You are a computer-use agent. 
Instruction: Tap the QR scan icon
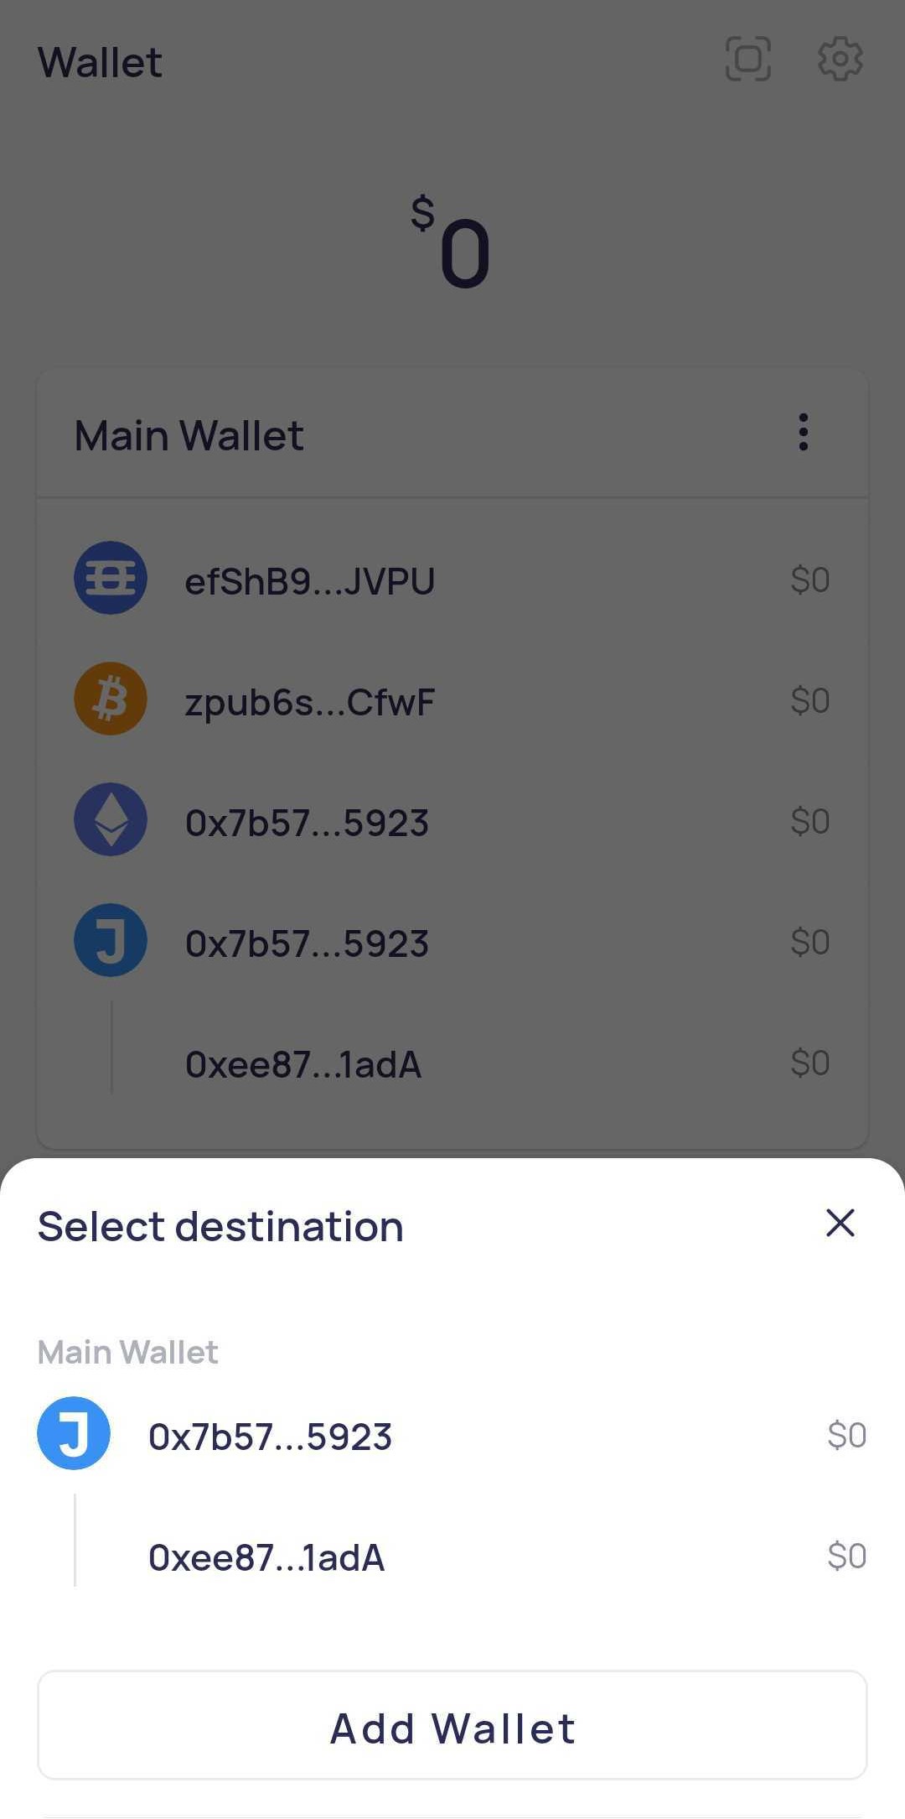tap(747, 60)
